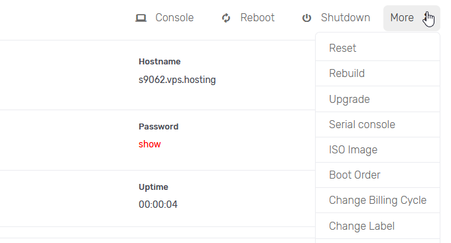Select the Upgrade menu entry
451x243 pixels.
coord(377,99)
